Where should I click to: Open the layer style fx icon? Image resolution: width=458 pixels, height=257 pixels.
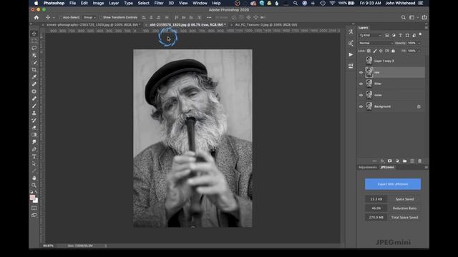pos(382,161)
